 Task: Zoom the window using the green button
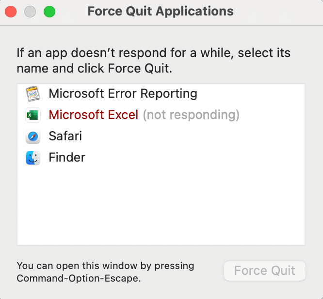coord(49,12)
